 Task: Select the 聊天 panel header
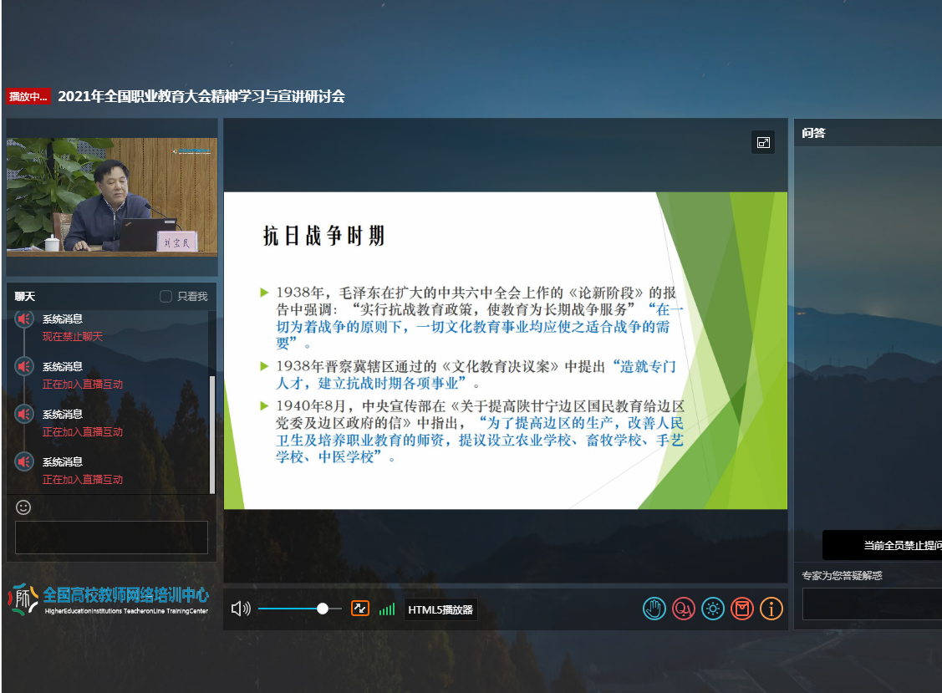[x=25, y=296]
